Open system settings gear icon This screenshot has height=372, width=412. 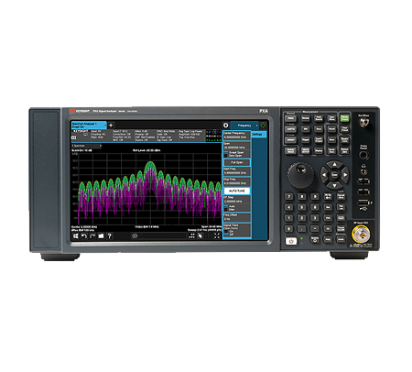225,126
